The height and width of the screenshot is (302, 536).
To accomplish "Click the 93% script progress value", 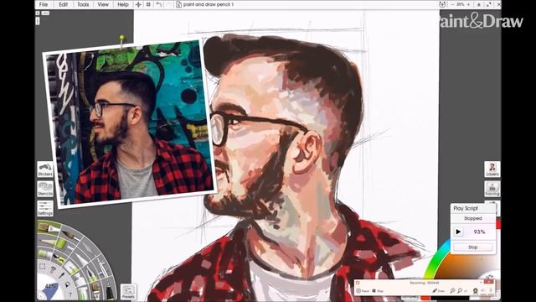I will [x=479, y=232].
